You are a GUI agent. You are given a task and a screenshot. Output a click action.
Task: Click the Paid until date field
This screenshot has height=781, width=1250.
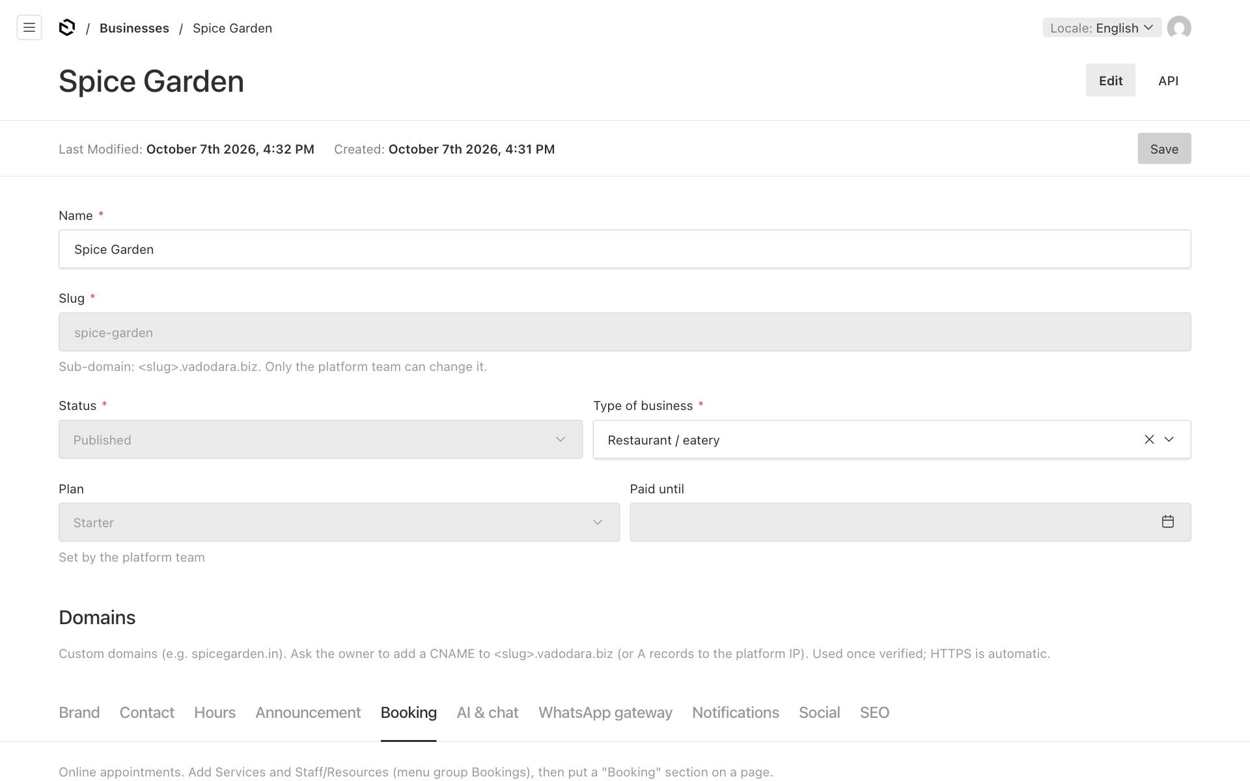coord(910,522)
